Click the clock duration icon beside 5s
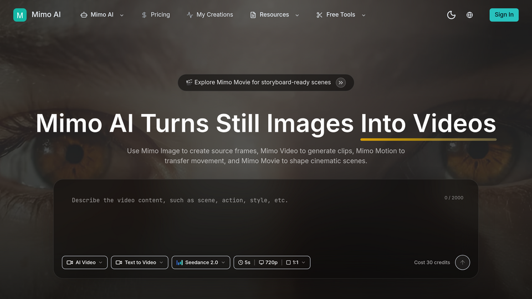 [241, 262]
